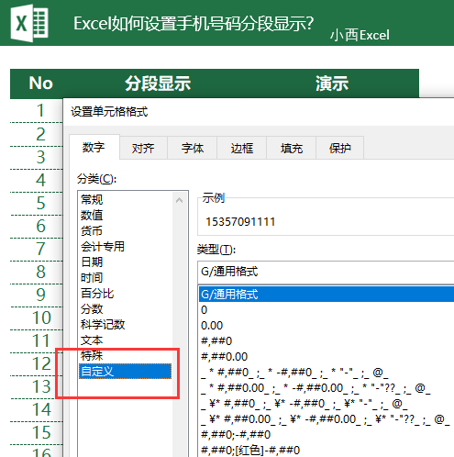This screenshot has width=454, height=457.
Task: Switch to the 边框 tab
Action: pos(242,149)
